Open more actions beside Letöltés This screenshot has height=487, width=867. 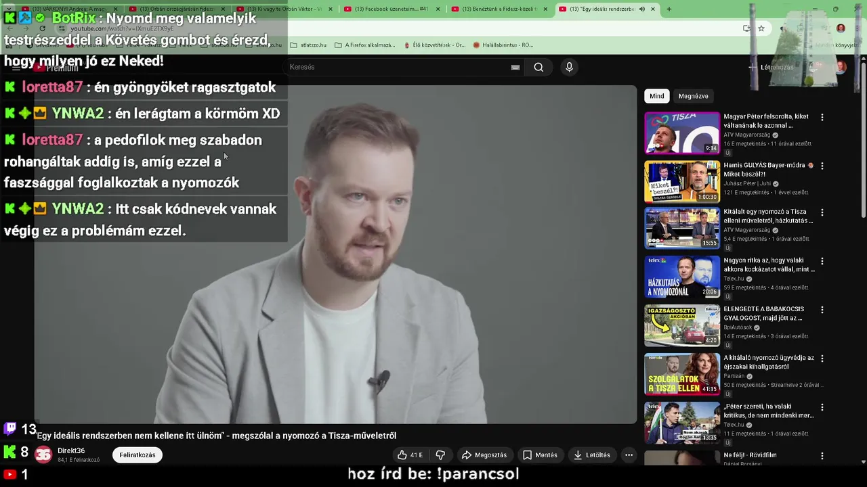[x=629, y=455]
